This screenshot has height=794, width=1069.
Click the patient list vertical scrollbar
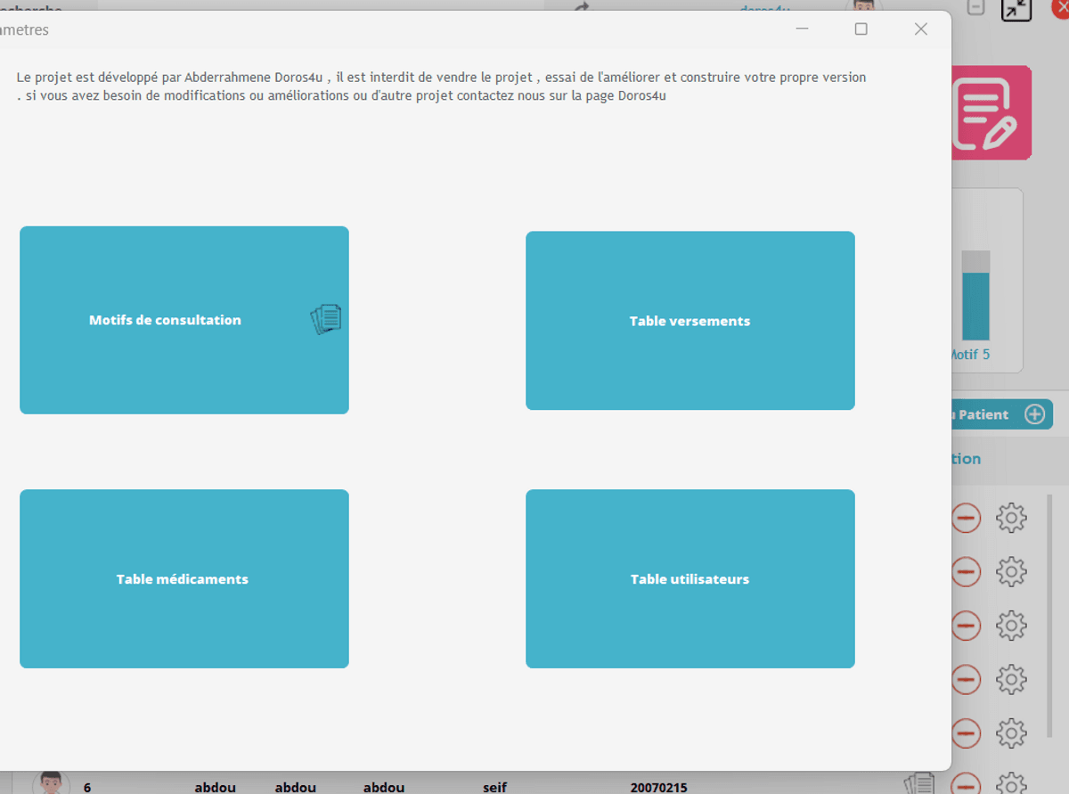1049,615
